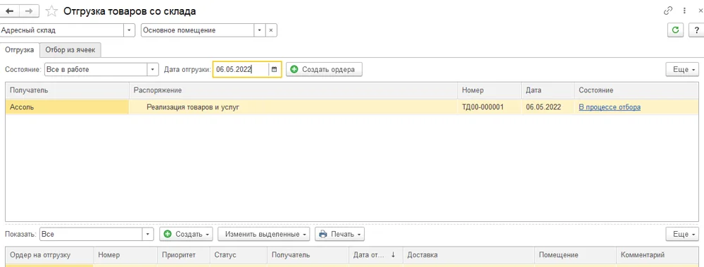This screenshot has width=704, height=267.
Task: Open the Создать dropdown button
Action: pos(187,234)
